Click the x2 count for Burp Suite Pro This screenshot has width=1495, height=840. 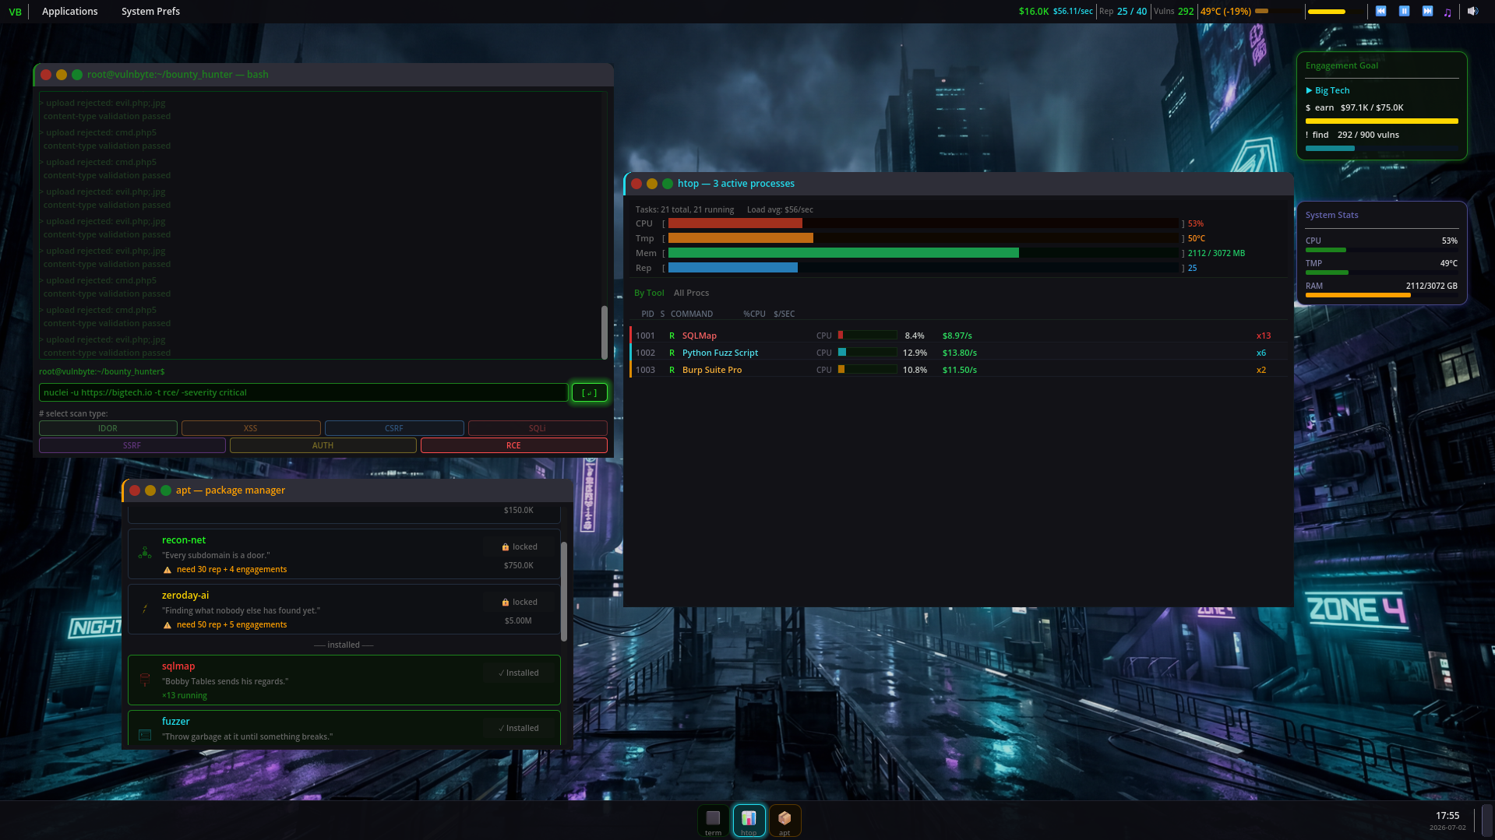(1261, 370)
